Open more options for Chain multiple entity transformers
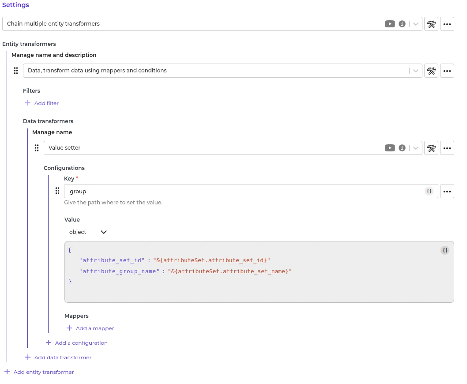467x384 pixels. coord(447,24)
